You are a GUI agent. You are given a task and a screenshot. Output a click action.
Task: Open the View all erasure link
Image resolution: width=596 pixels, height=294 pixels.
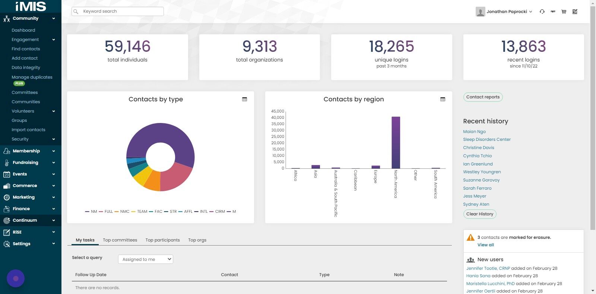(486, 245)
